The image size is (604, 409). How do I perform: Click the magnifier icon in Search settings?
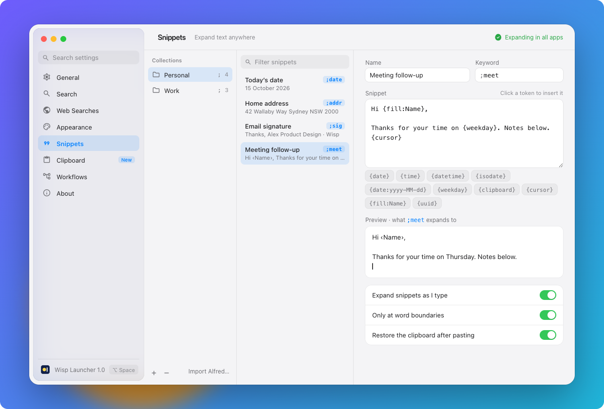click(x=46, y=57)
